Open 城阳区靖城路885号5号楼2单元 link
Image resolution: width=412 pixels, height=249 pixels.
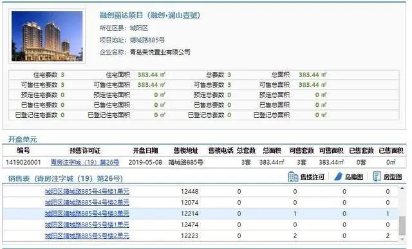[87, 236]
